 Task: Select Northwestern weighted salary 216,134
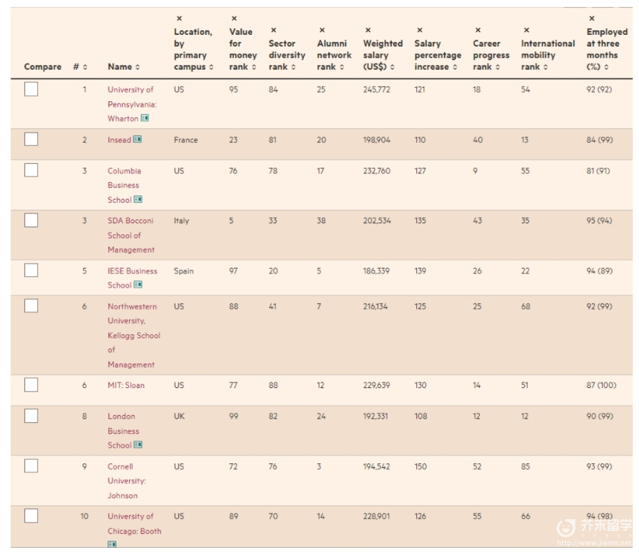[375, 306]
